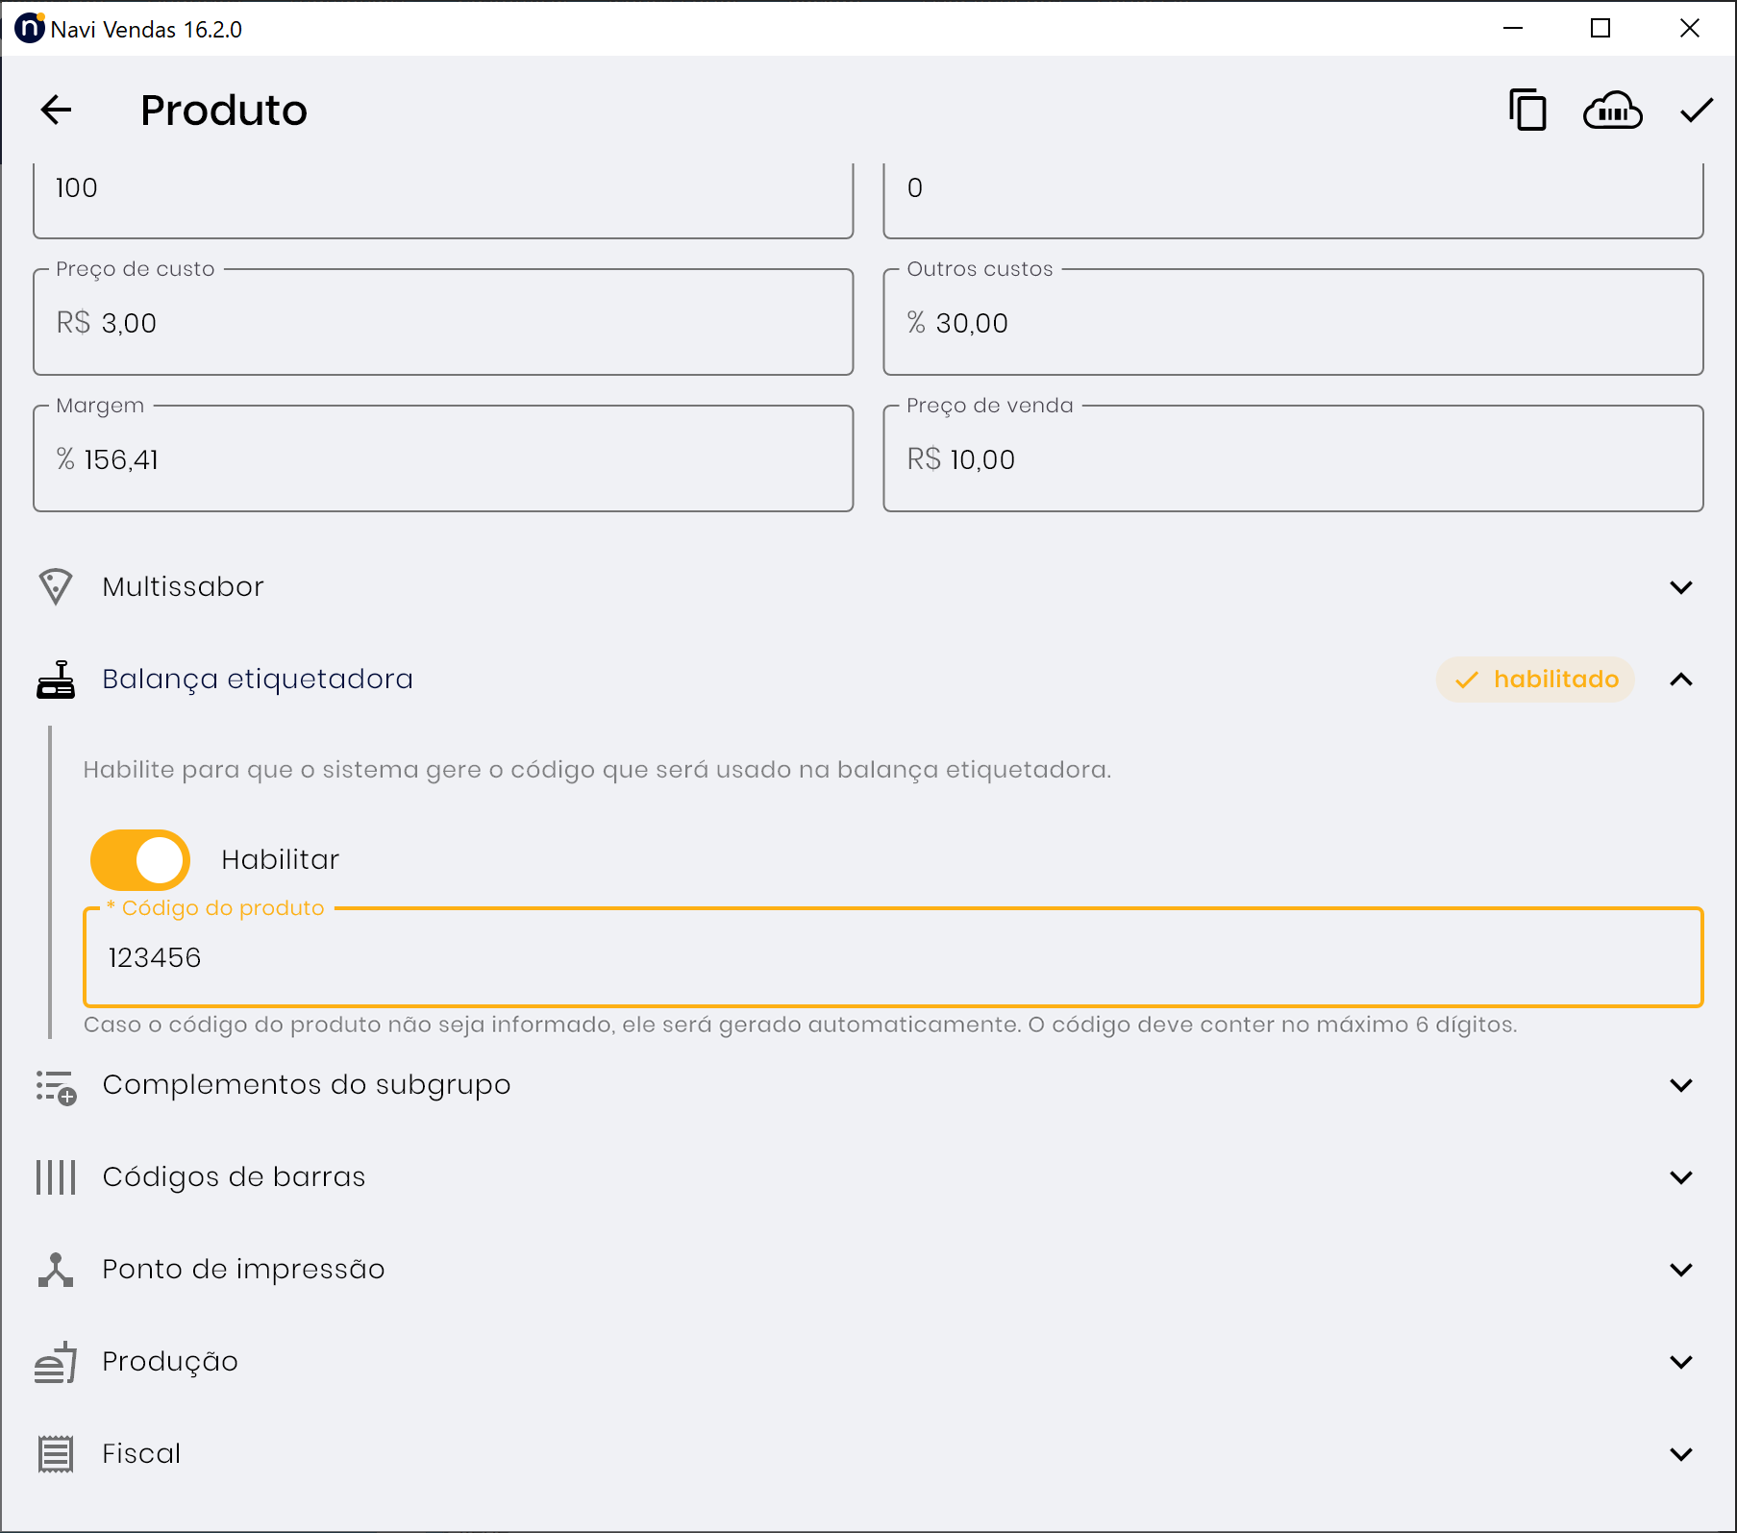Confirm with the checkmark save icon
The image size is (1737, 1533).
(1697, 111)
